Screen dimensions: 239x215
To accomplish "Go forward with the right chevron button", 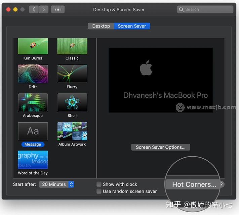I will click(44, 9).
